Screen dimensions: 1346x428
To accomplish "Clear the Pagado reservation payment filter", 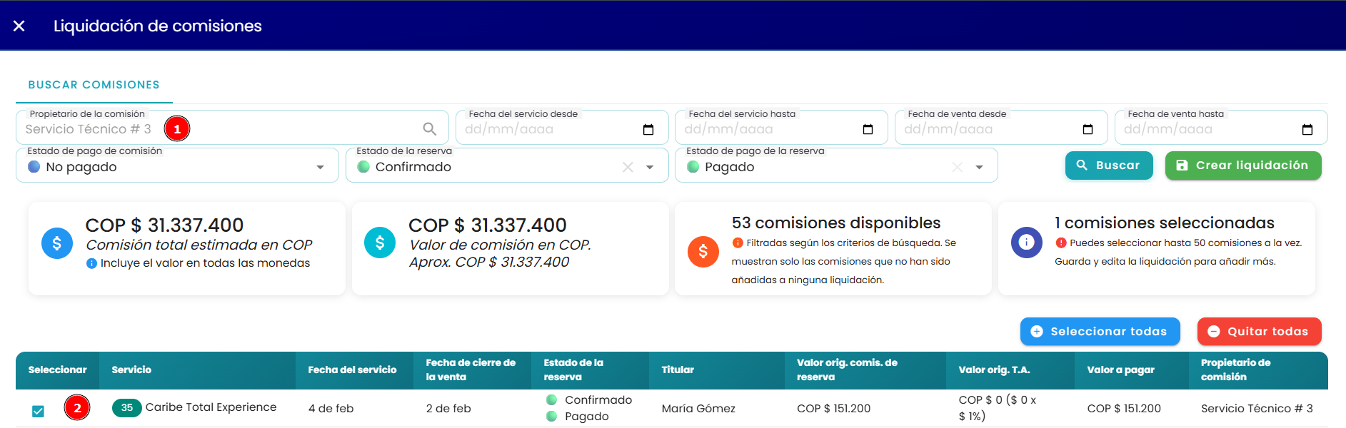I will coord(957,167).
